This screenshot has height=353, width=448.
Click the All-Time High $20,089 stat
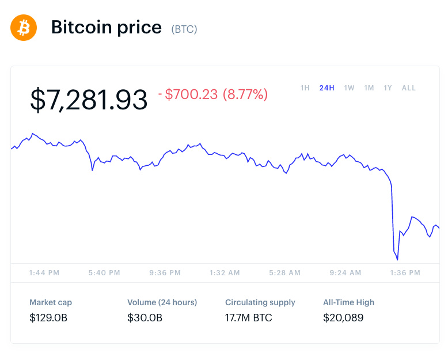(x=348, y=310)
